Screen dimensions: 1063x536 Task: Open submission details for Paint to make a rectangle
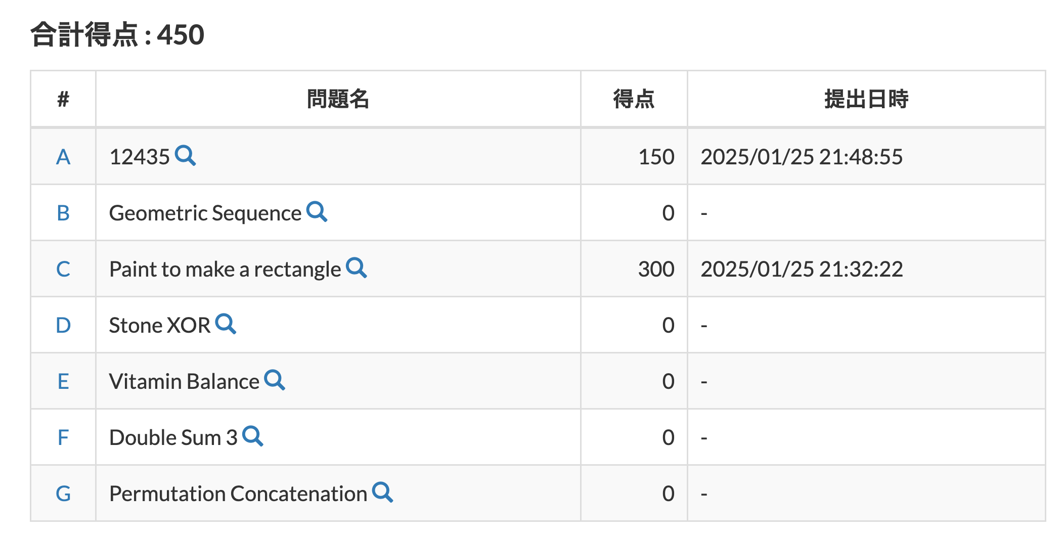point(359,269)
